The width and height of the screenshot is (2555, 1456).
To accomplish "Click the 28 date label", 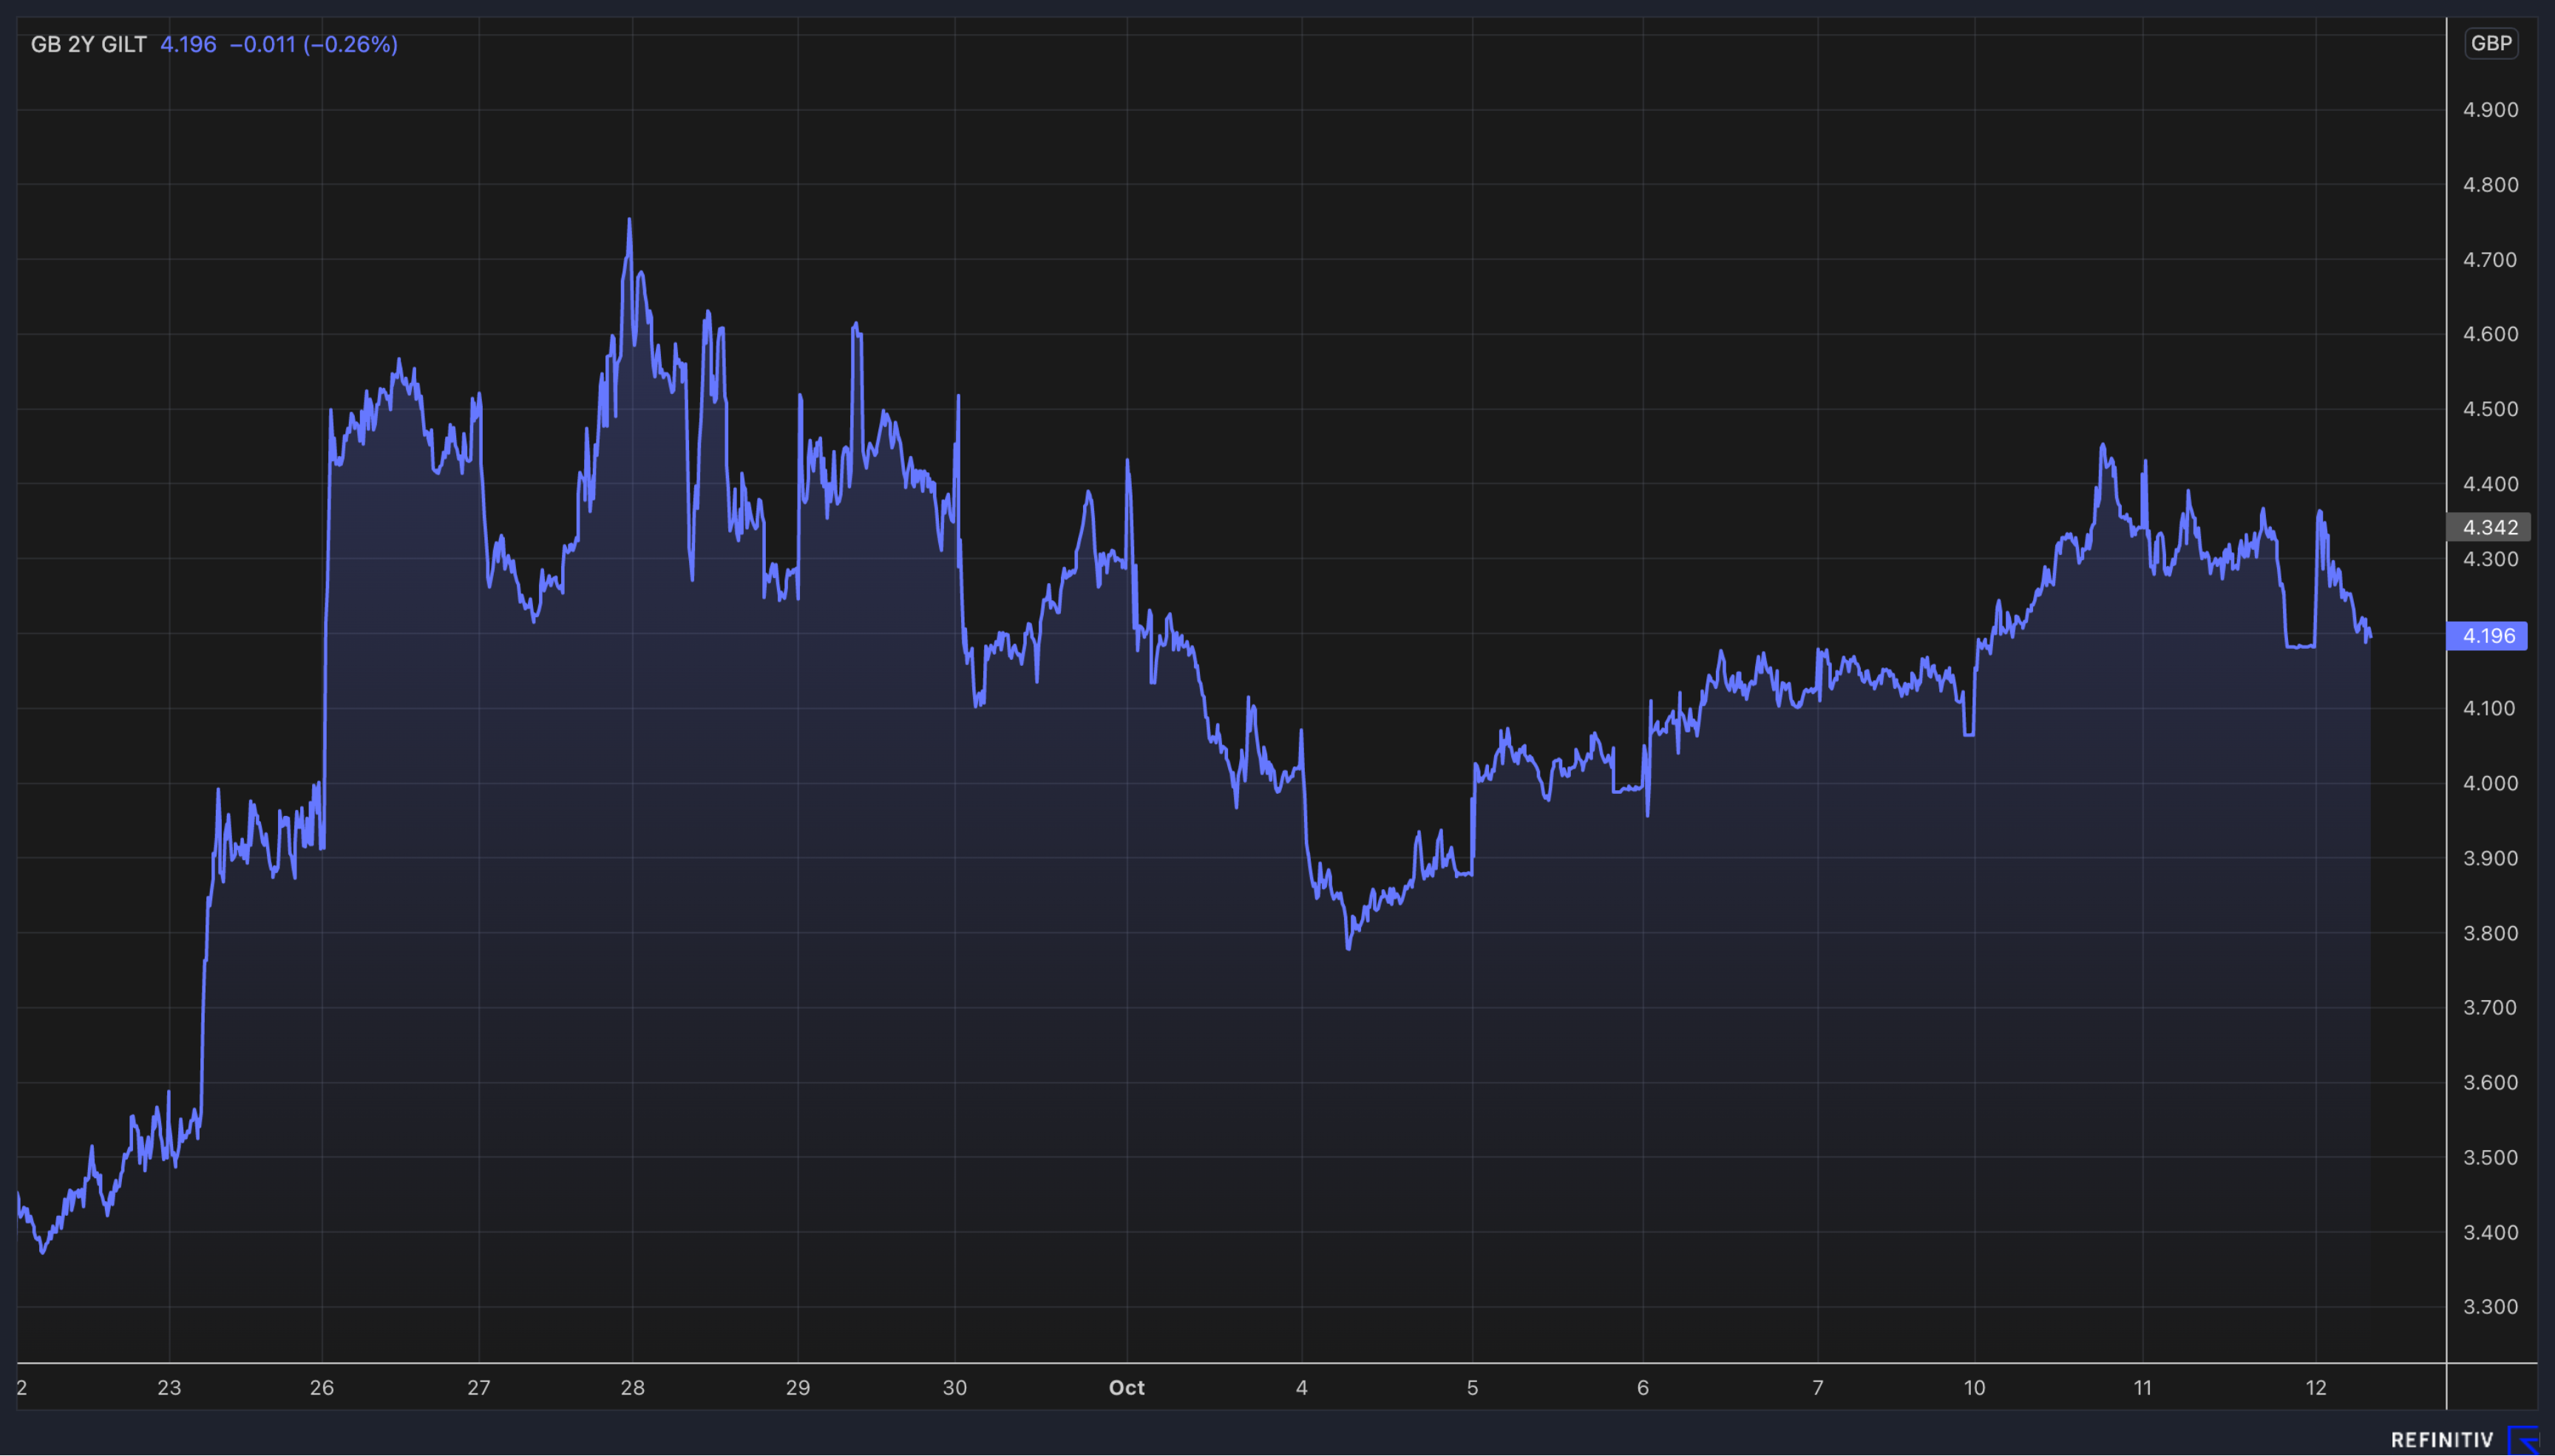I will (x=632, y=1387).
